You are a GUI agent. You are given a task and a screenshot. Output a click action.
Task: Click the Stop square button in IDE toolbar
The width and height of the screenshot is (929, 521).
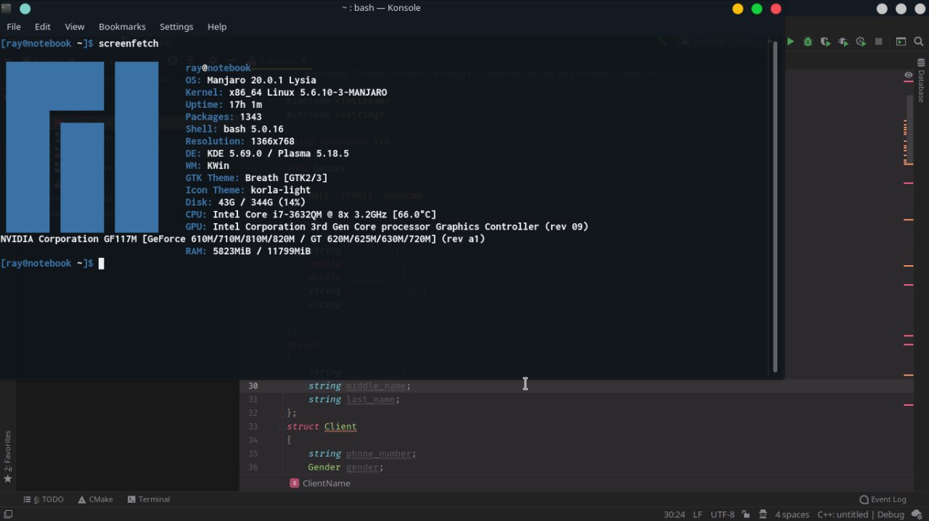[x=878, y=42]
